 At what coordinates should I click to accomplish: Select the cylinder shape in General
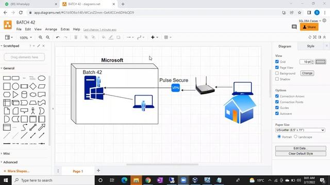click(x=24, y=95)
